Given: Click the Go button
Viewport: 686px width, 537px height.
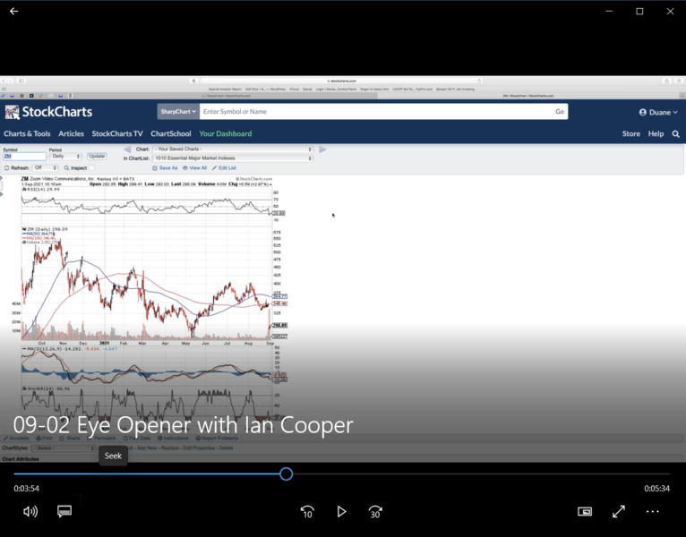Looking at the screenshot, I should click(x=560, y=112).
